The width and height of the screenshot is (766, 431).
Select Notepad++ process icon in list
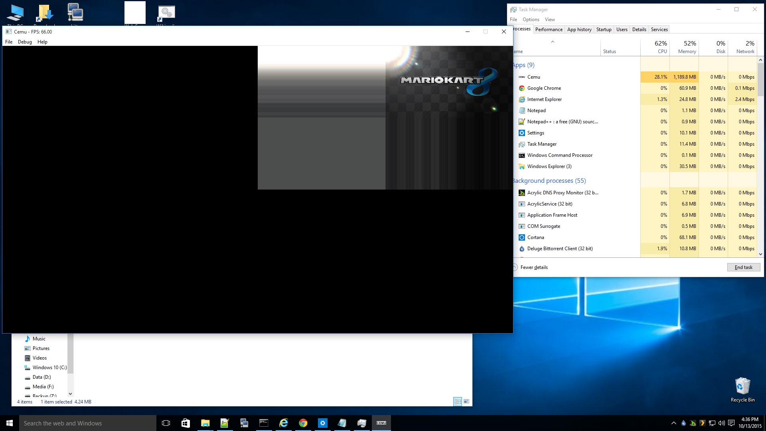(x=522, y=122)
